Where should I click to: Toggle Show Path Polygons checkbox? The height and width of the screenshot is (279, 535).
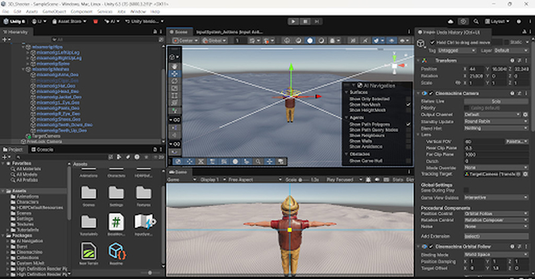tap(409, 124)
